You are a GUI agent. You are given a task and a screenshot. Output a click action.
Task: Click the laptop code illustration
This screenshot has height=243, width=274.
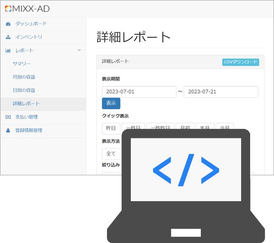186,185
